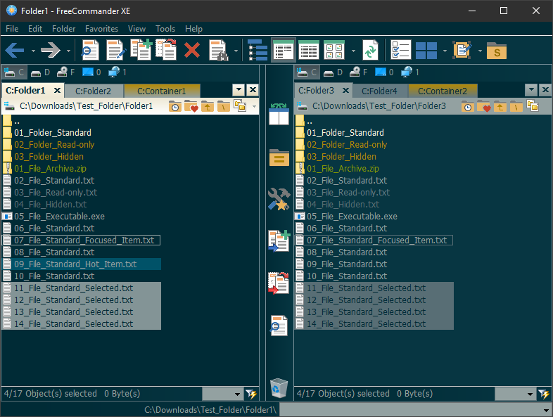Screen dimensions: 553x417
Task: Click the red Delete X icon
Action: 192,51
